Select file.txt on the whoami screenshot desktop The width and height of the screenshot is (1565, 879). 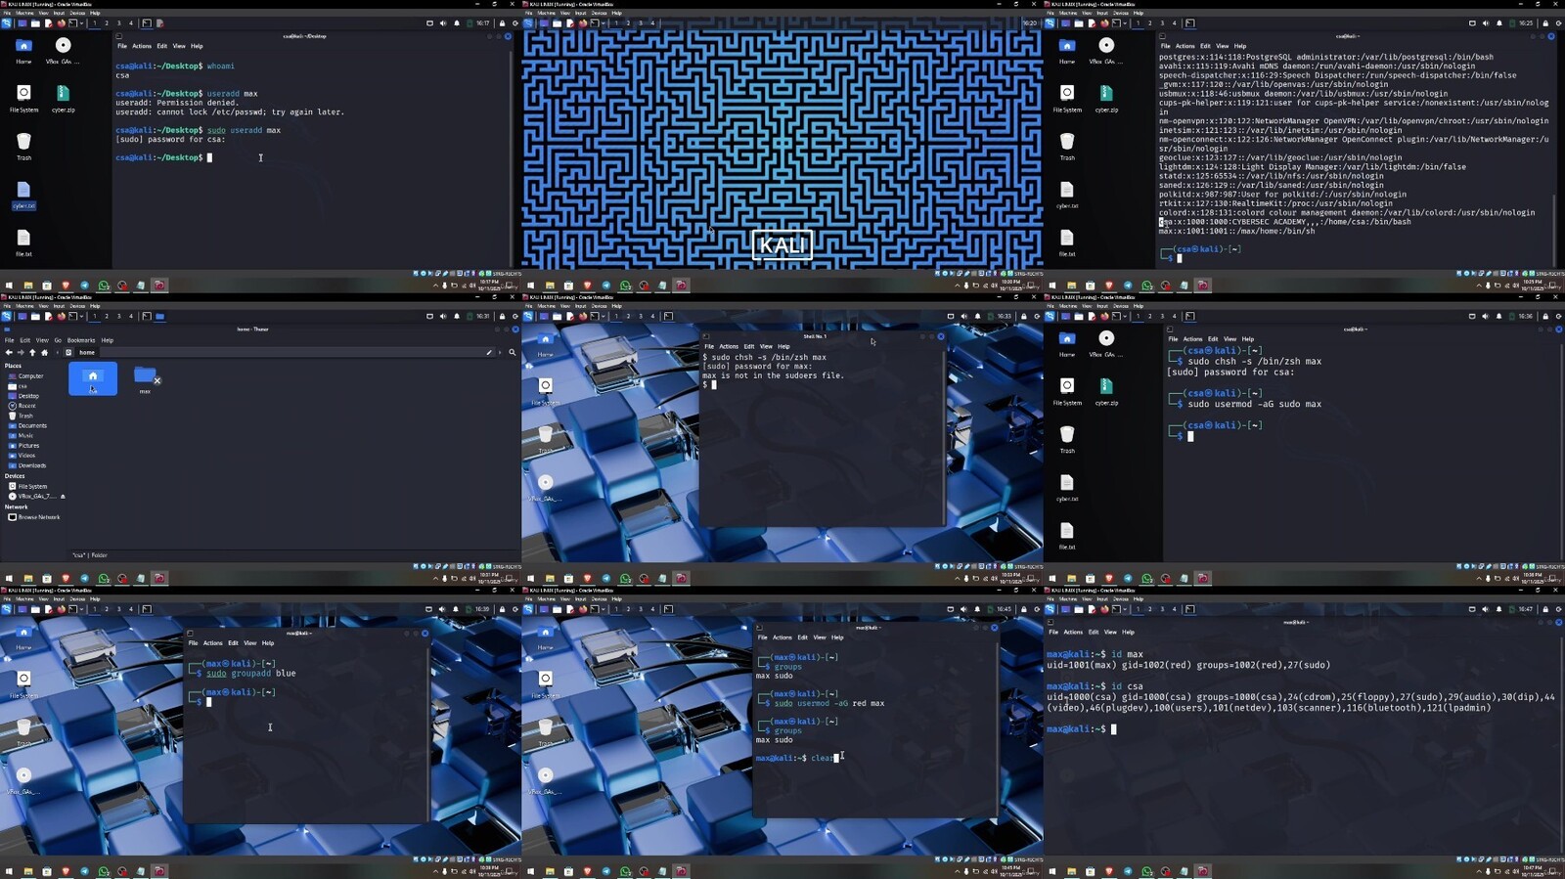pos(23,242)
